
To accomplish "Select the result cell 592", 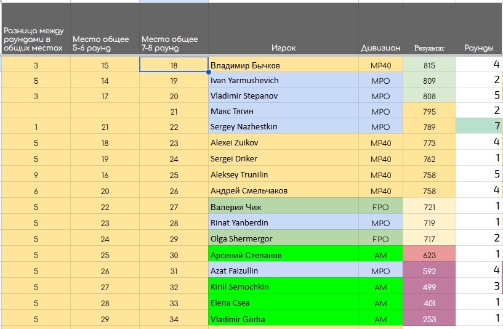I will click(x=429, y=270).
